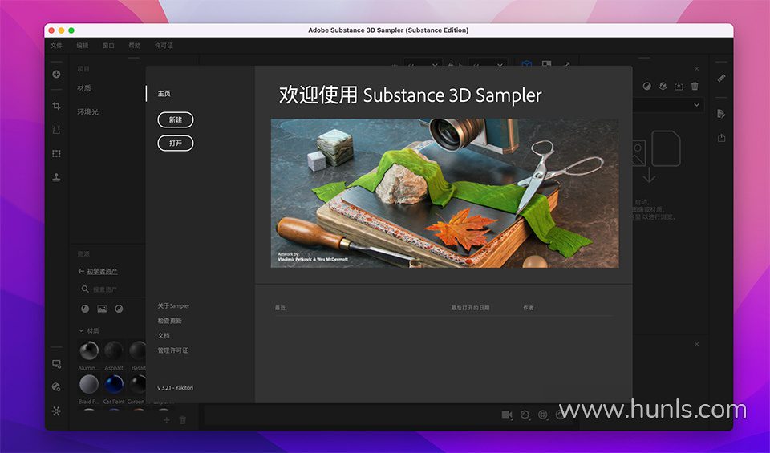Click the trash delete icon in layers panel
Image resolution: width=770 pixels, height=453 pixels.
click(695, 86)
